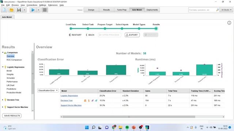Open the Support Vector Machine model link
Screen dimensions: 234x131
coord(71,105)
